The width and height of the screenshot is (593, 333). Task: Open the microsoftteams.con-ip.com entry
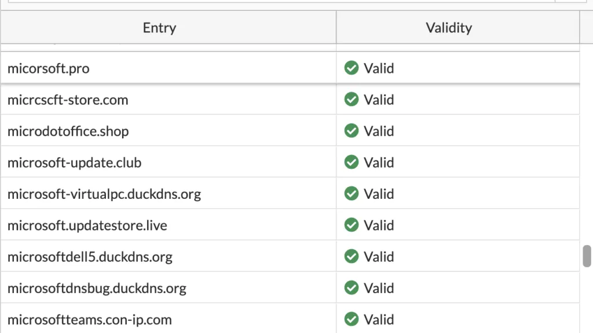coord(89,319)
